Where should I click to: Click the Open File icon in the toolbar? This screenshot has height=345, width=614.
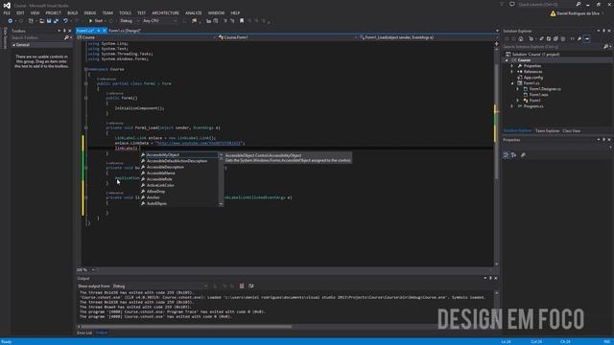coord(41,21)
